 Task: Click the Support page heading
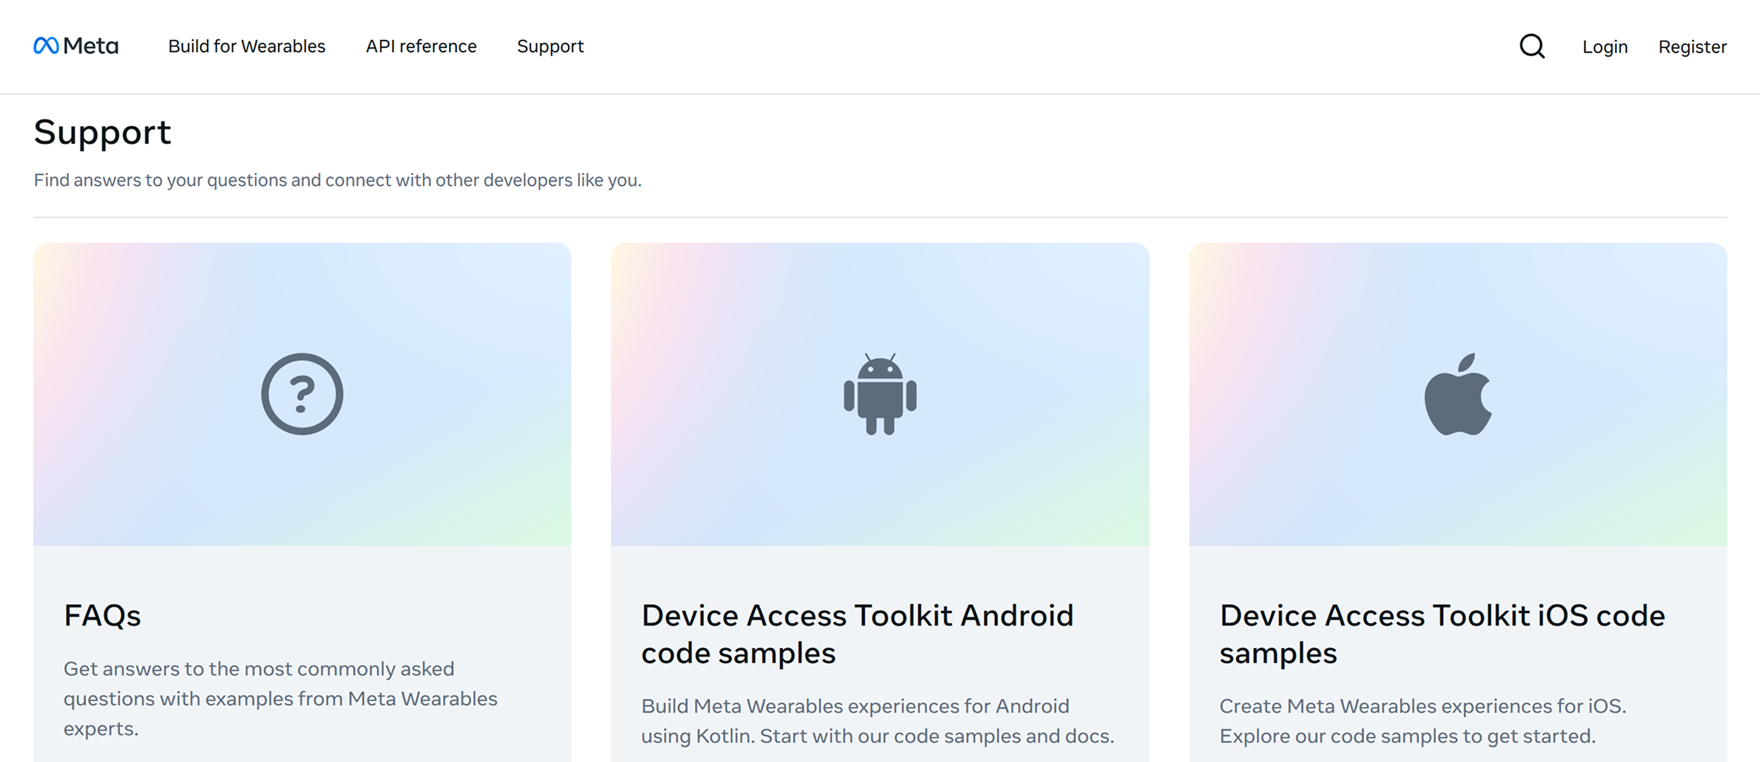click(x=102, y=133)
